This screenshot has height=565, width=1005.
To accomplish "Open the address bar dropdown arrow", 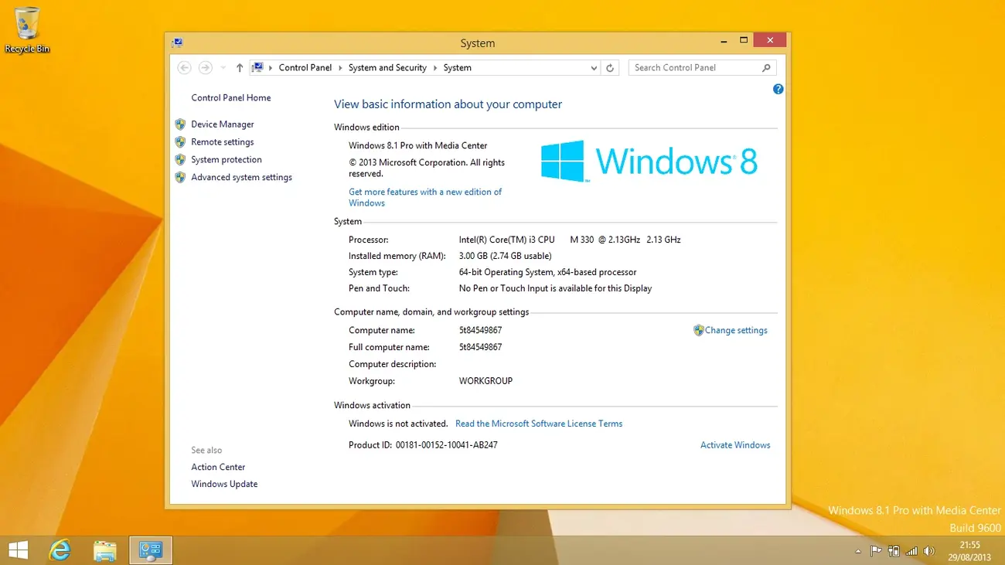I will point(593,67).
